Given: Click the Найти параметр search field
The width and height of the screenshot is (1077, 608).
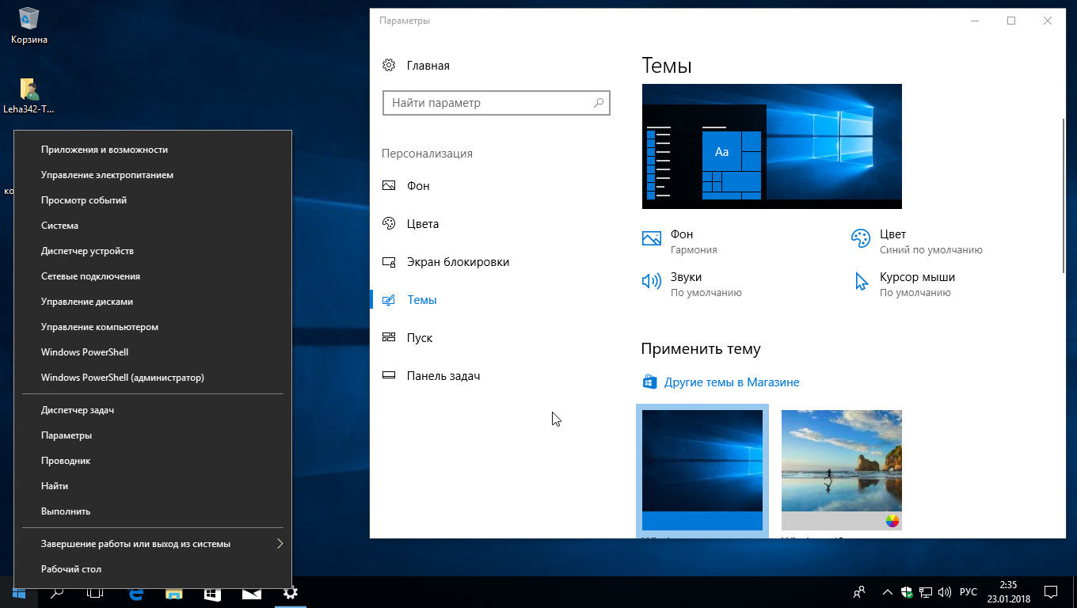Looking at the screenshot, I should [489, 103].
